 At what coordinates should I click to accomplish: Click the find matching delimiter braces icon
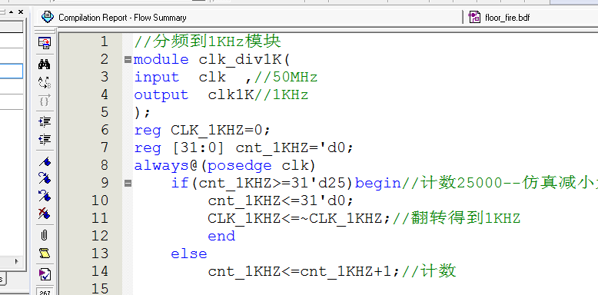click(x=45, y=101)
